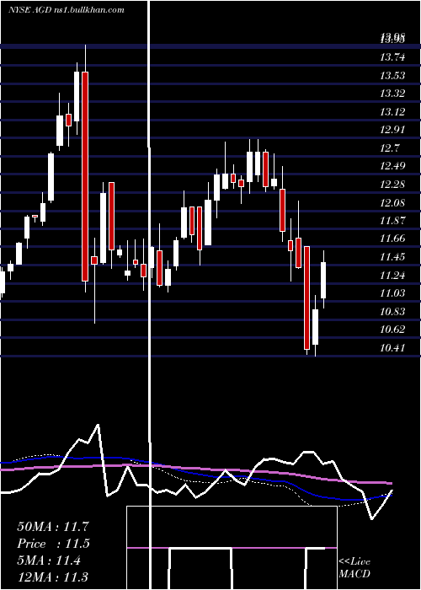Click the 12.08 price axis label
The width and height of the screenshot is (421, 590).
392,203
